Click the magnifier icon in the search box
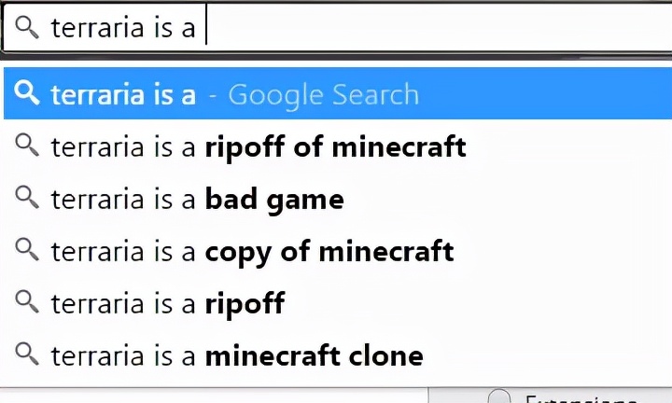672x403 pixels. pyautogui.click(x=27, y=27)
